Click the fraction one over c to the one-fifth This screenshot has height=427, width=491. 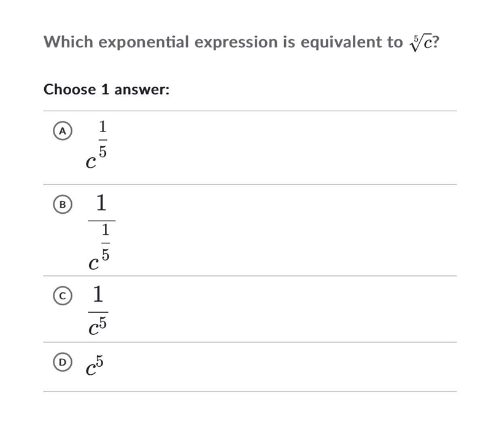[x=102, y=232]
